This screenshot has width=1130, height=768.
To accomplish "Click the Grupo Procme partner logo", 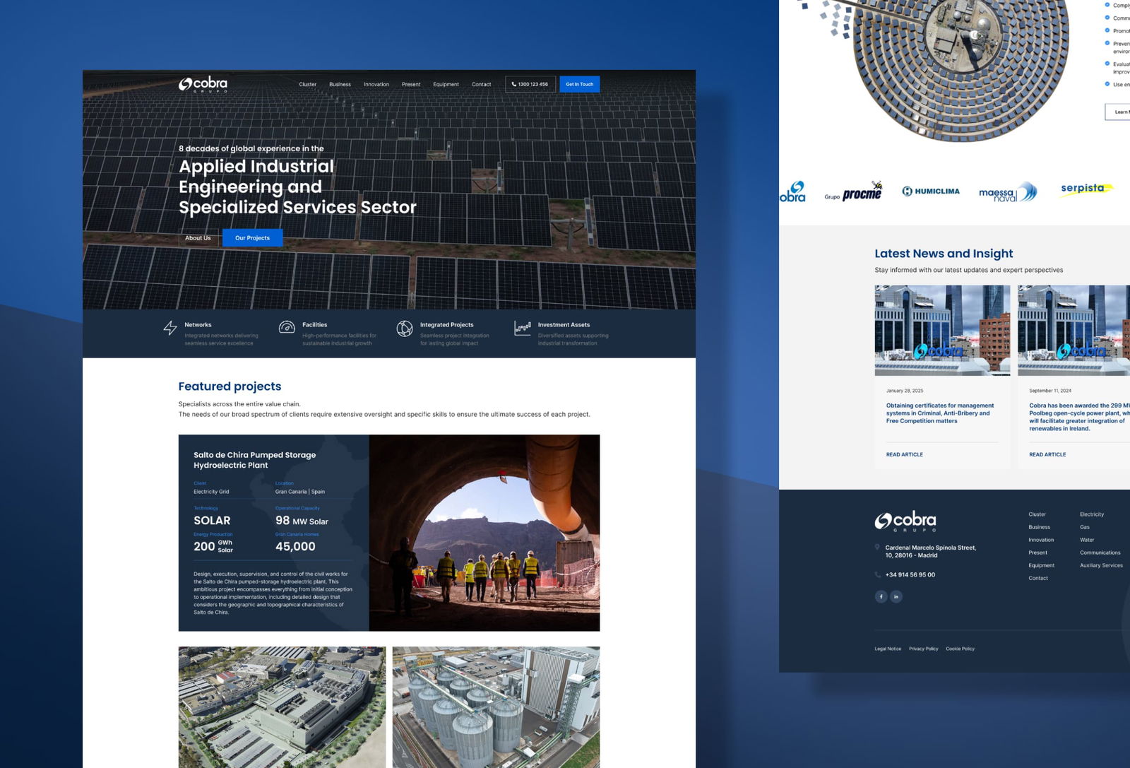I will tap(854, 191).
